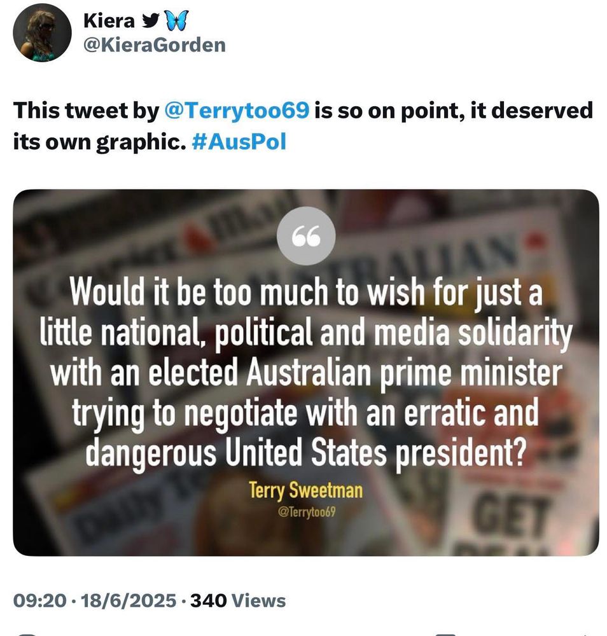Open the attached quote graphic image
Viewport: 607px width, 636px height.
click(x=306, y=372)
